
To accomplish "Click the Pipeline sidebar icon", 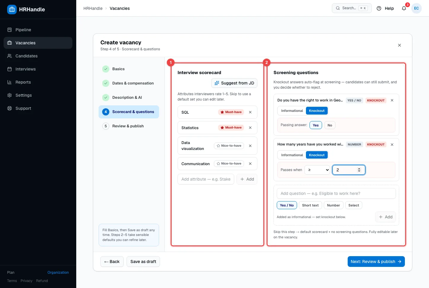I will point(10,30).
